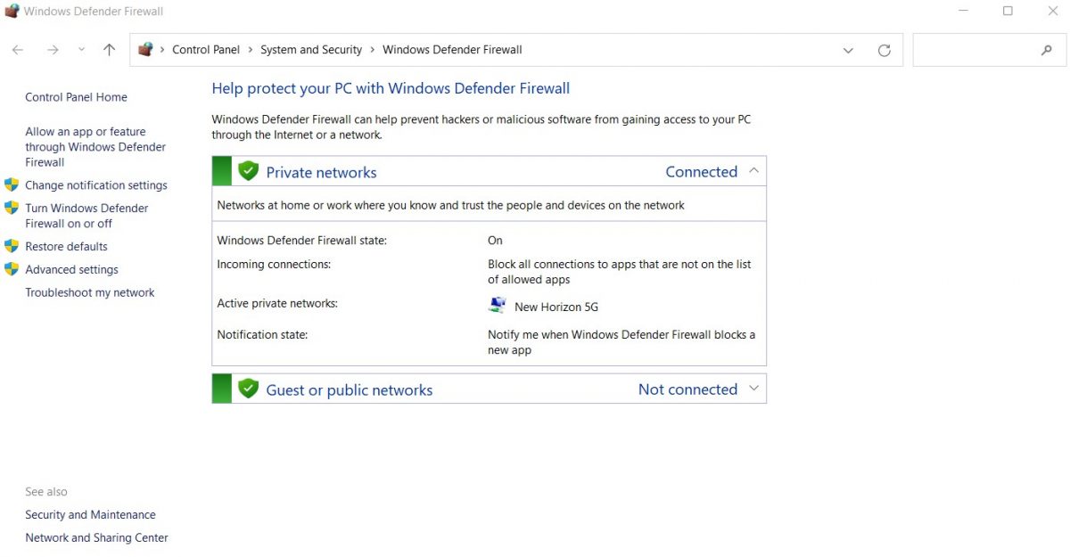Collapse the Private networks section chevron
The width and height of the screenshot is (1070, 557).
pos(753,171)
